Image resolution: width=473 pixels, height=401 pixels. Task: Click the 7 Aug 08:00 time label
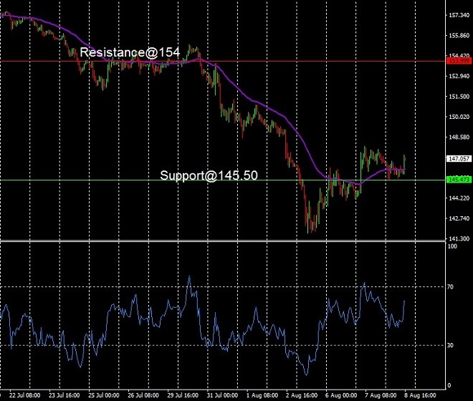coord(381,395)
